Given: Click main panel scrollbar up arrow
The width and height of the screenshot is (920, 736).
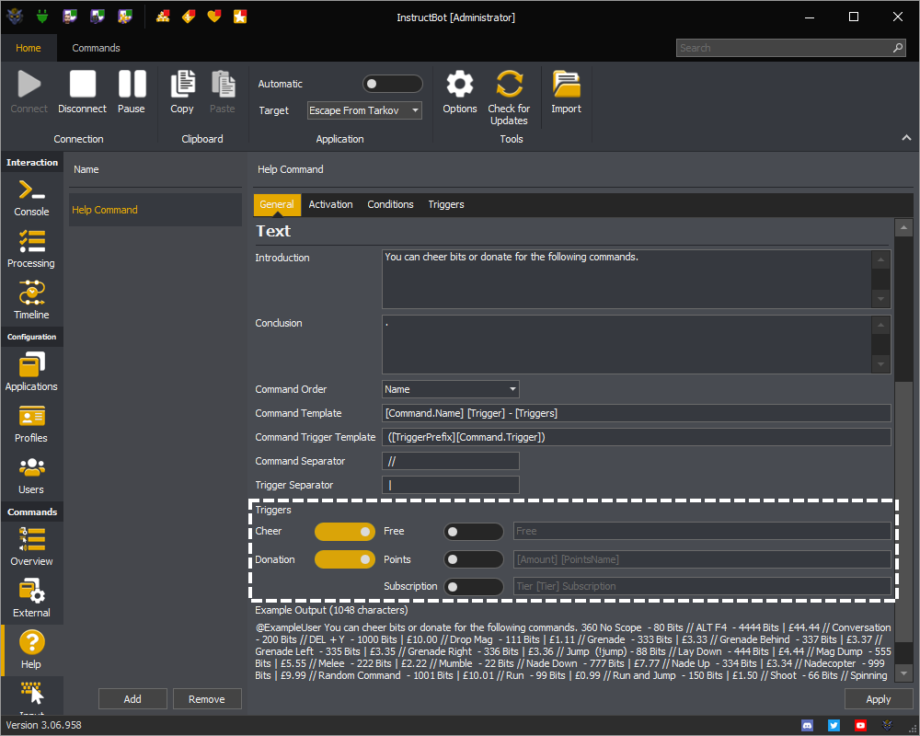Looking at the screenshot, I should point(903,227).
